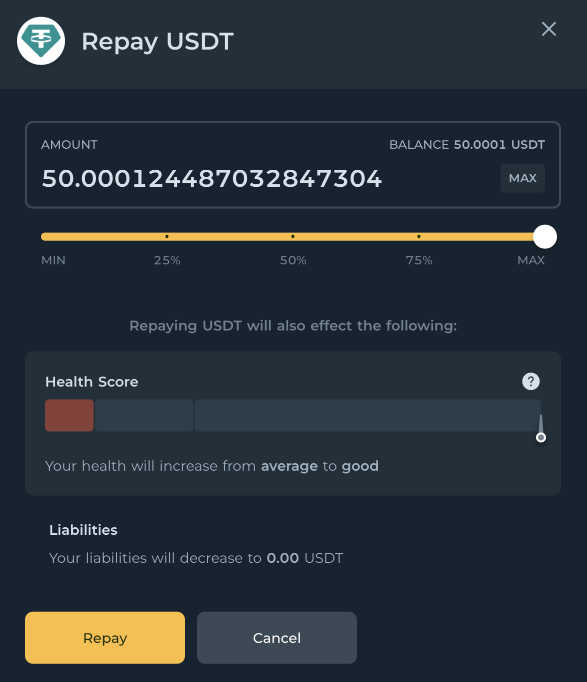Image resolution: width=587 pixels, height=682 pixels.
Task: Click the BALANCE 50.0001 USDT text
Action: click(x=466, y=145)
